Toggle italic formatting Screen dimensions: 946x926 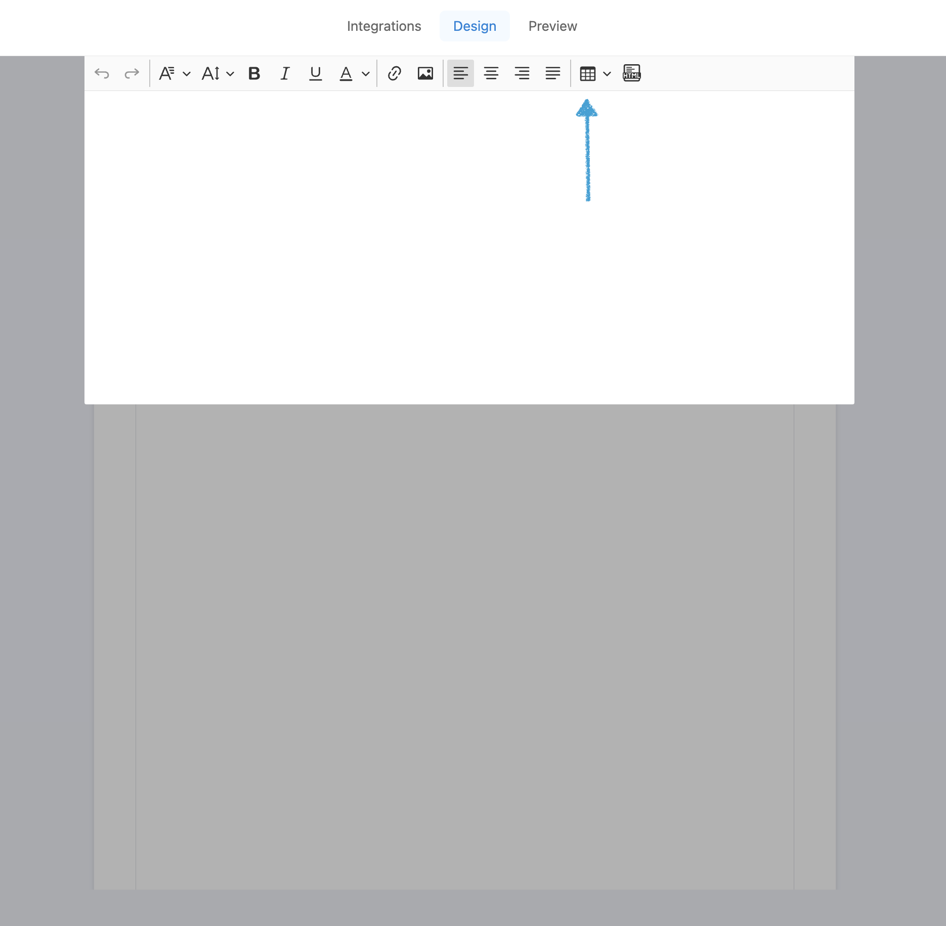pyautogui.click(x=285, y=74)
